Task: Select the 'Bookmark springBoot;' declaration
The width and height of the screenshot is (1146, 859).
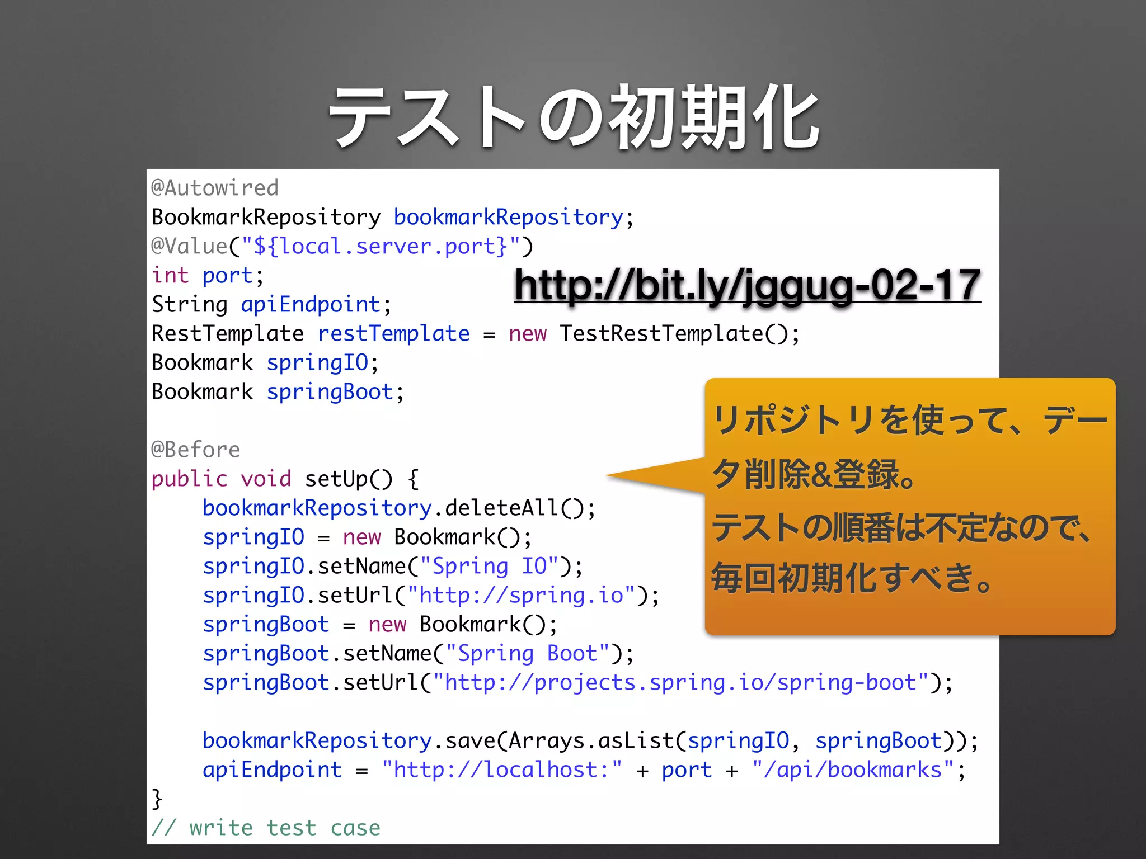Action: tap(278, 392)
